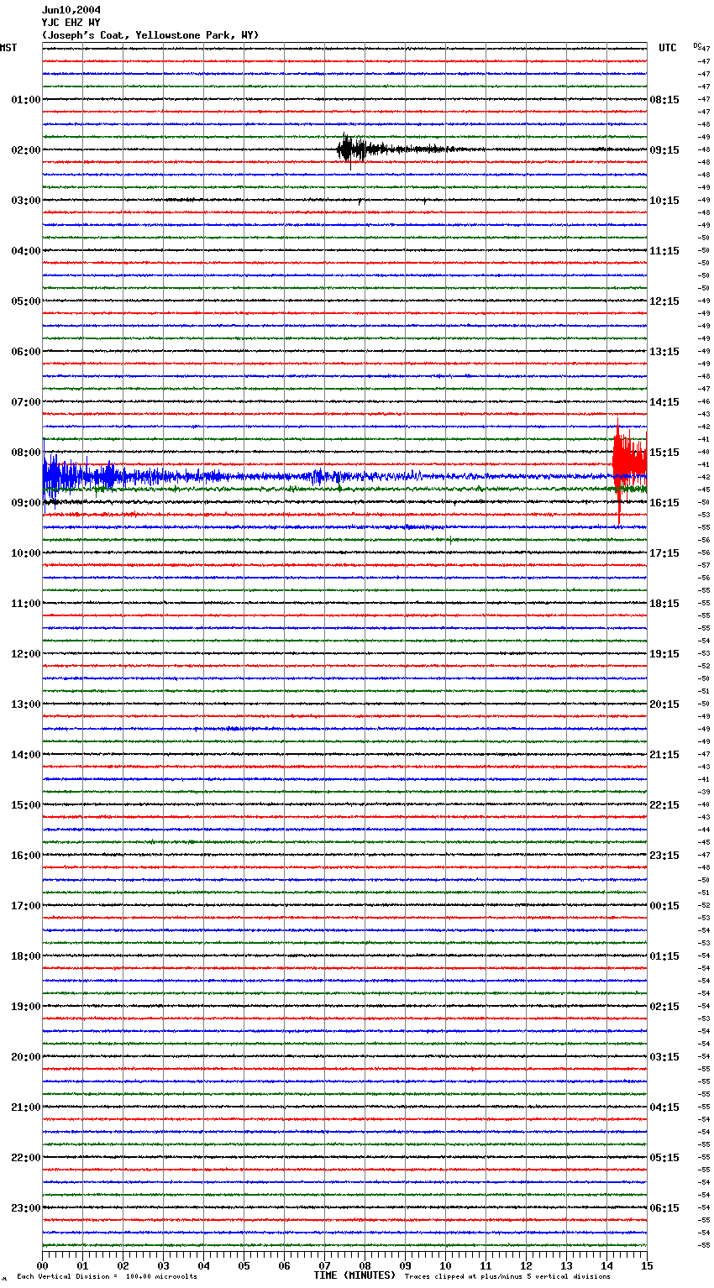The image size is (714, 1288).
Task: Click the 04:00 MST time label
Action: pos(26,251)
